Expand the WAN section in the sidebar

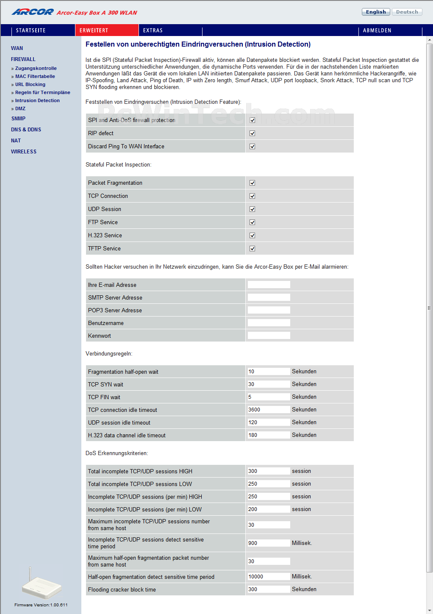tap(17, 48)
